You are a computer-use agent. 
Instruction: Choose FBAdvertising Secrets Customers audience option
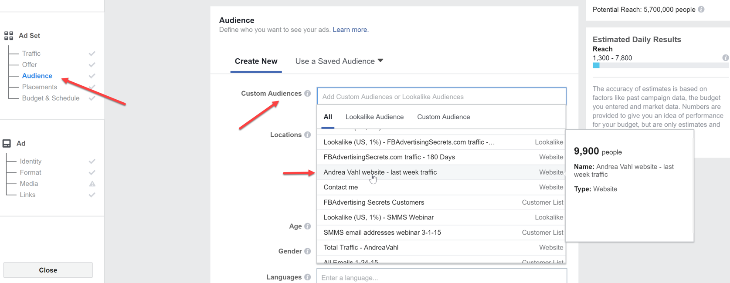(373, 202)
